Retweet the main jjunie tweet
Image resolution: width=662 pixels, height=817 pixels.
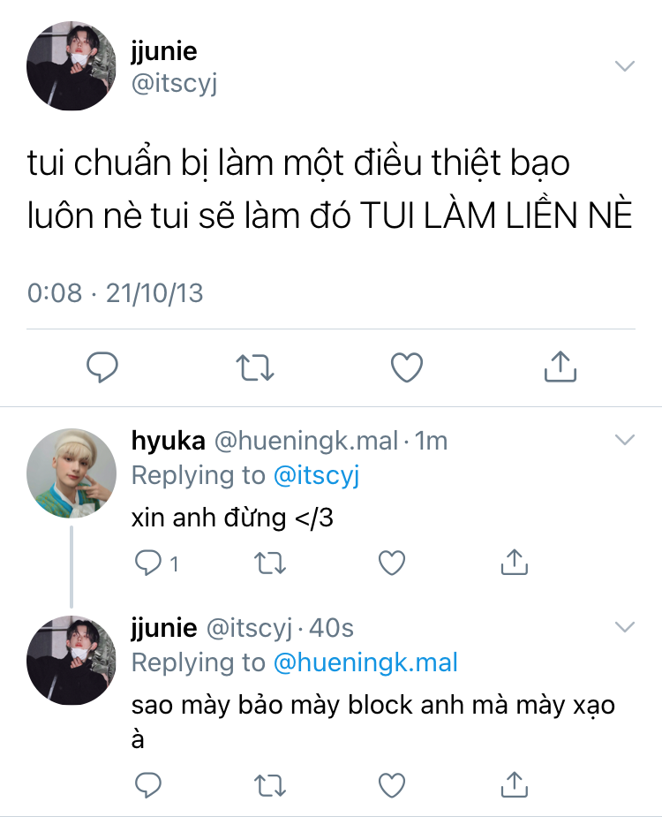click(255, 367)
